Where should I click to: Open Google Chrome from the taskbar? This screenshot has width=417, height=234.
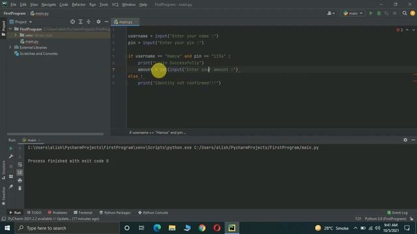click(202, 228)
